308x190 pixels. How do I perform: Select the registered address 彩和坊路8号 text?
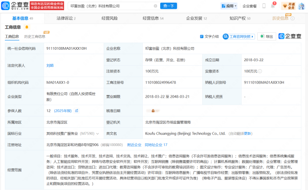coord(72,145)
